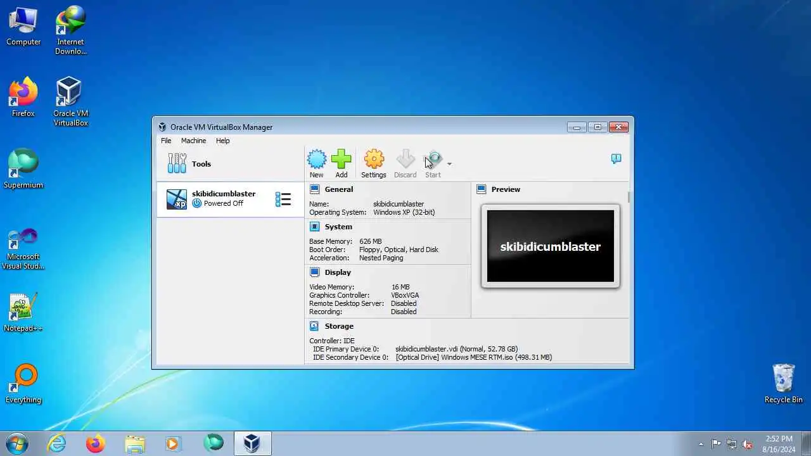The height and width of the screenshot is (456, 811).
Task: Click the Powered Off status text
Action: 224,203
